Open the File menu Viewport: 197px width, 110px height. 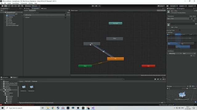(2, 3)
